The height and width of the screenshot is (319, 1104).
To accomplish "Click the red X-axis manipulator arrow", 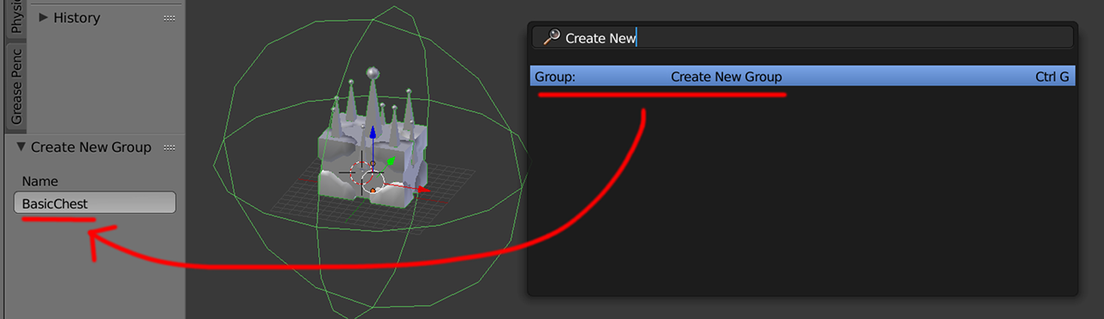I will (x=422, y=189).
